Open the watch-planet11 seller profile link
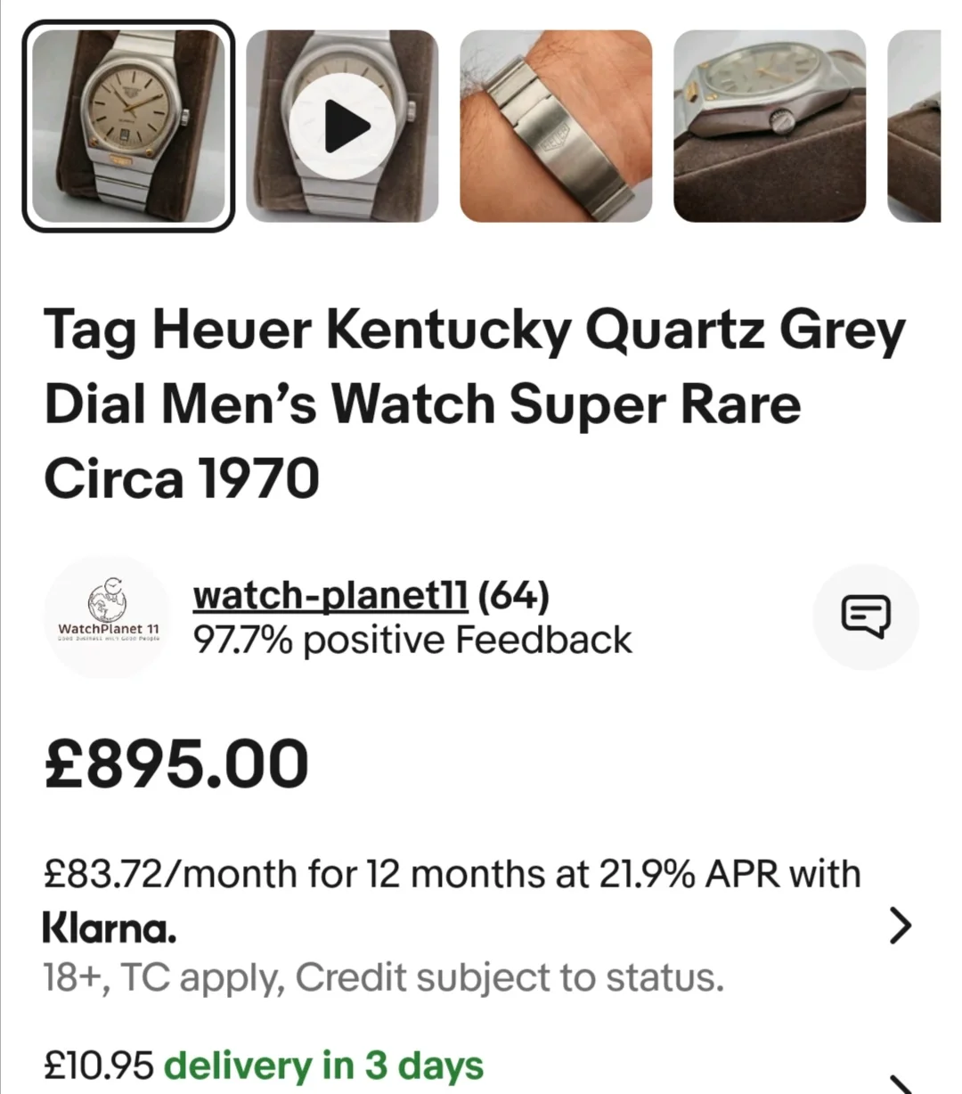 click(330, 596)
